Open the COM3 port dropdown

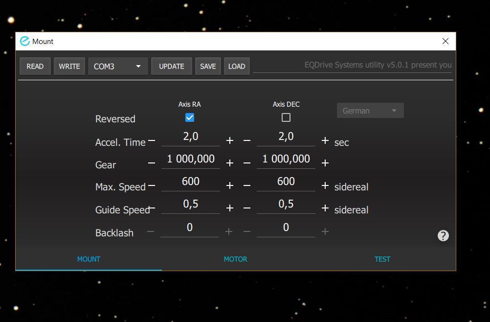point(118,67)
